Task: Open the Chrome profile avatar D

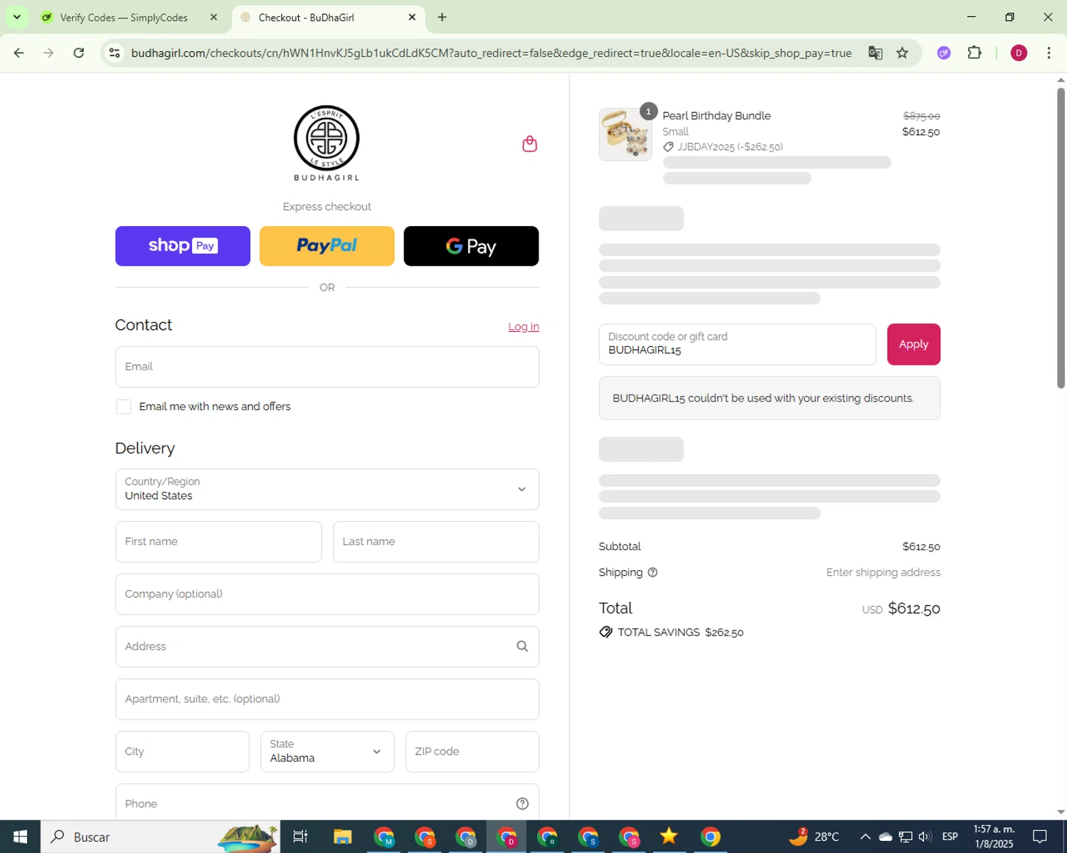Action: tap(1019, 53)
